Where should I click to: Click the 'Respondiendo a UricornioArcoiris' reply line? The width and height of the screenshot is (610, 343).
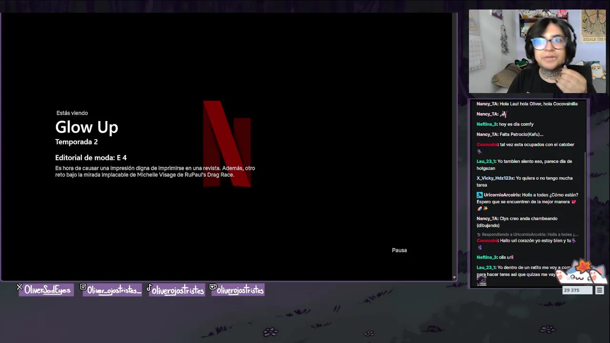(x=528, y=234)
